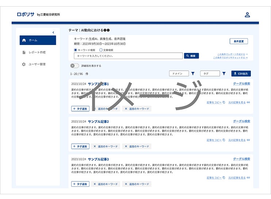Collapse the sidebar with the chevron

click(x=53, y=32)
